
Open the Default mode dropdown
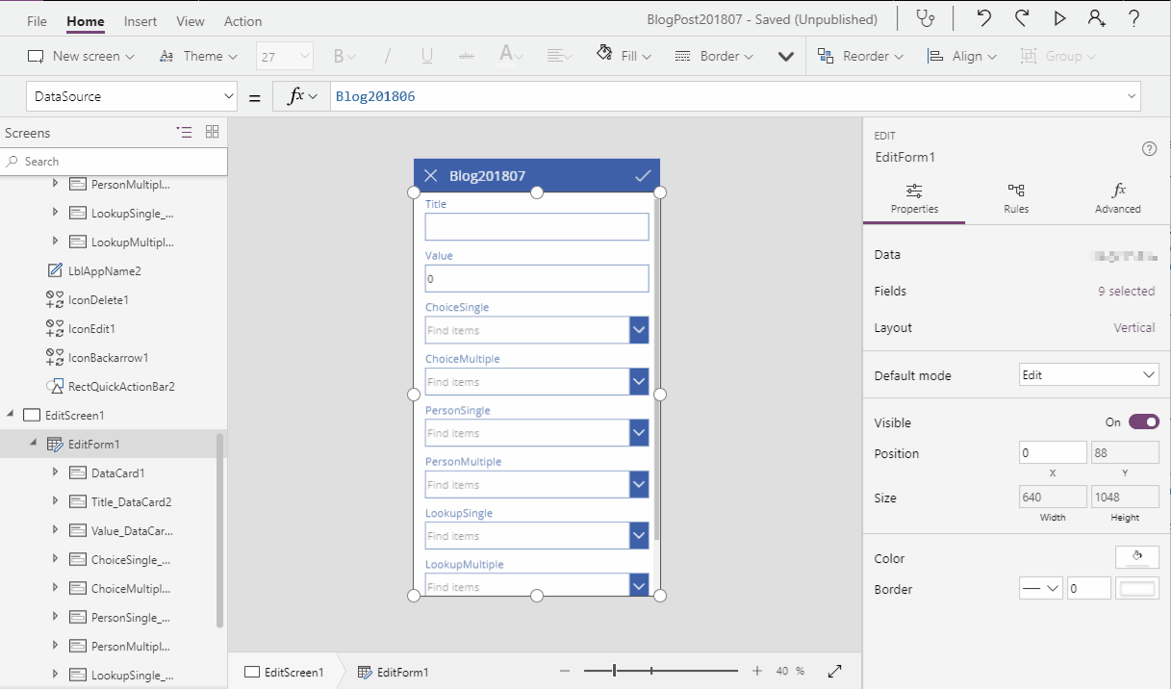click(x=1088, y=375)
